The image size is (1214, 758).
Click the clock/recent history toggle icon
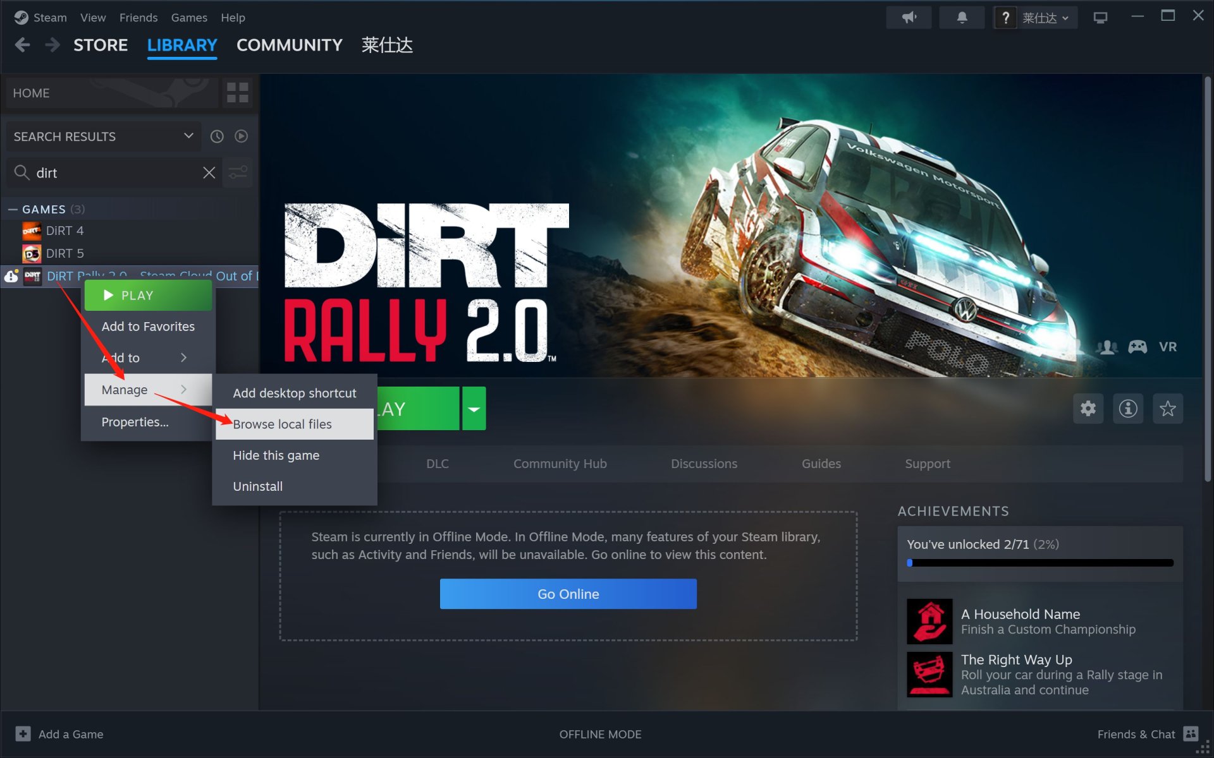coord(217,136)
